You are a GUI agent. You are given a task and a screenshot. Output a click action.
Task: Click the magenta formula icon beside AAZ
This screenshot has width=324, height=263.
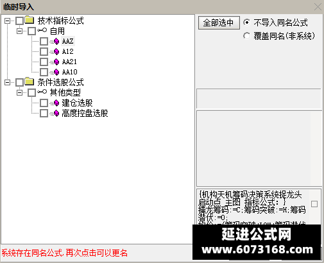point(56,41)
